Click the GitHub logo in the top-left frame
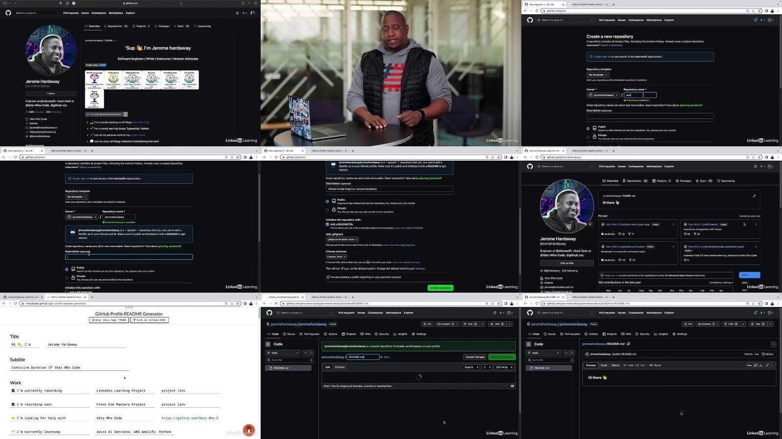782x439 pixels. (x=8, y=13)
